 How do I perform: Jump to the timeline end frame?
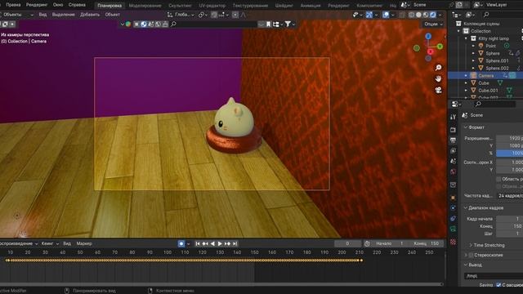click(x=235, y=243)
